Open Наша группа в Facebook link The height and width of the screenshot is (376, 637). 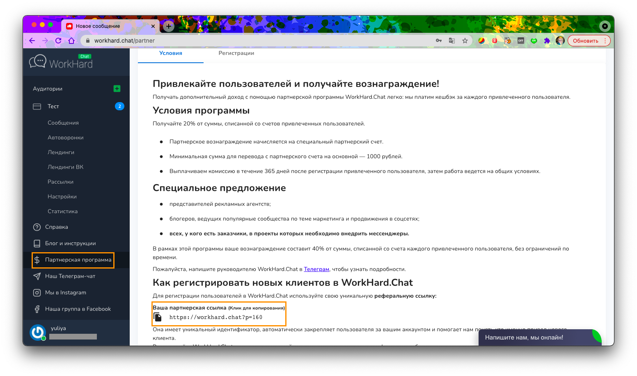tap(78, 309)
